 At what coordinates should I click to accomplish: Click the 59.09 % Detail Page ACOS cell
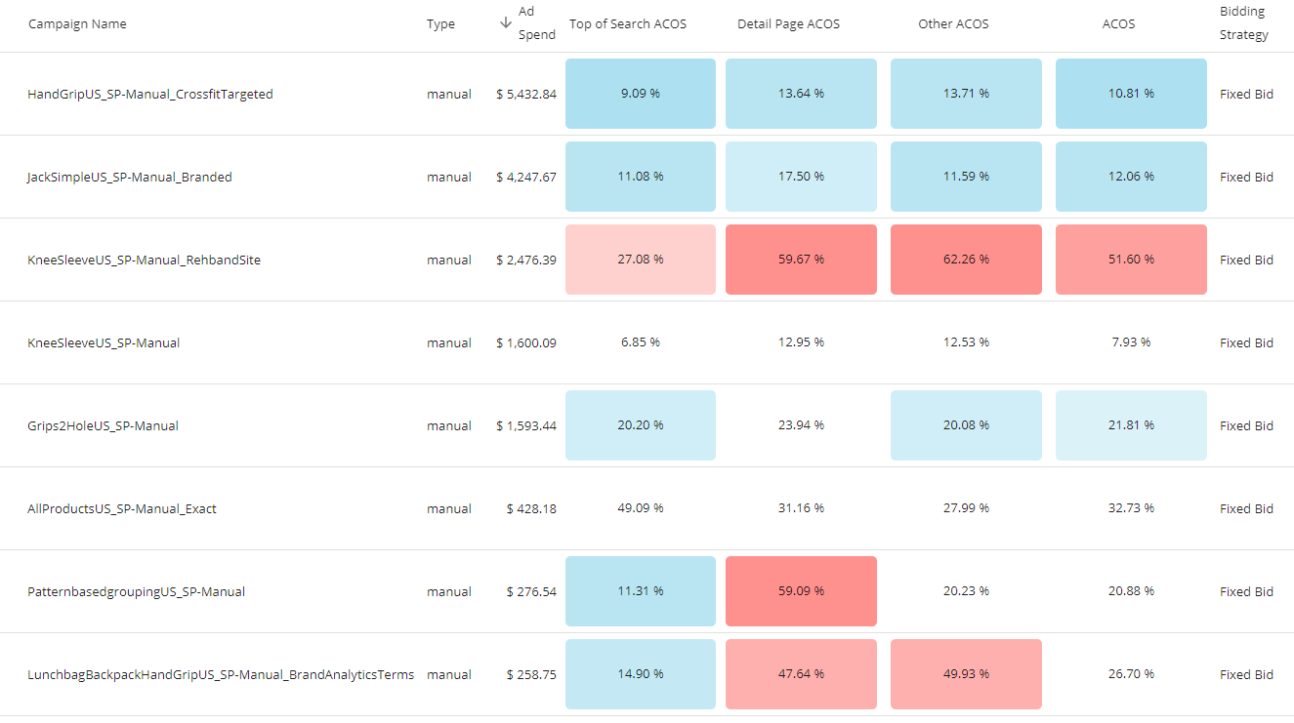[x=801, y=591]
